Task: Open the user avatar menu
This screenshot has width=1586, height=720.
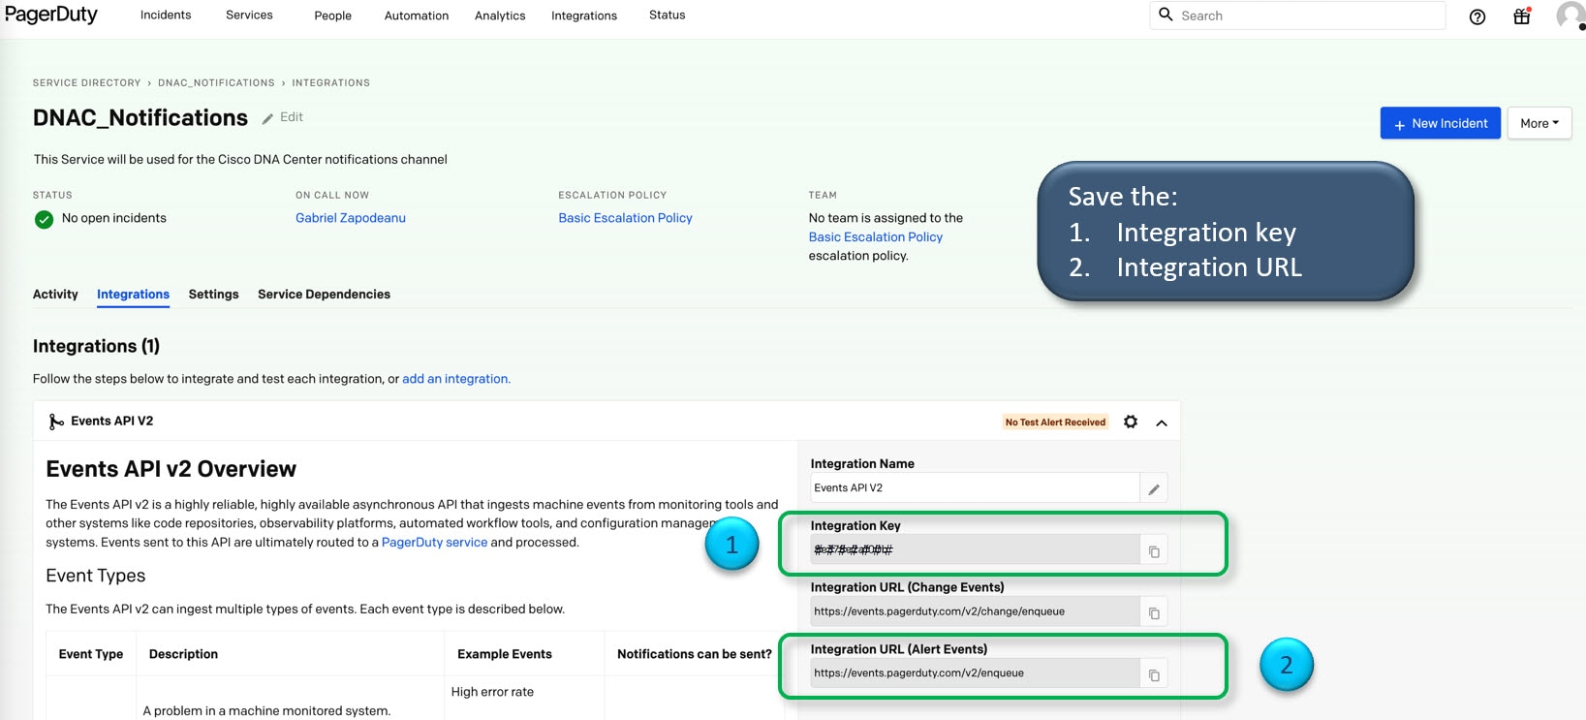Action: click(x=1570, y=16)
